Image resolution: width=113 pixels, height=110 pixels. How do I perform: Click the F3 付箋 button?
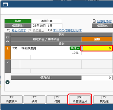[x=57, y=99]
